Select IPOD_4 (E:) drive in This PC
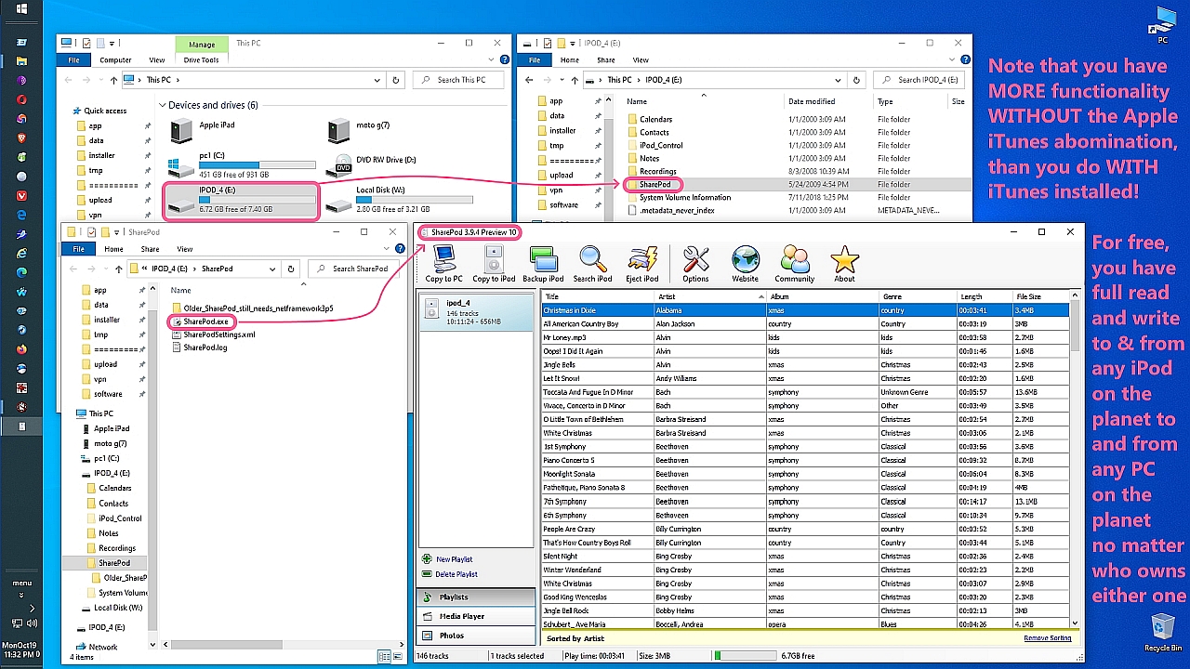This screenshot has height=669, width=1190. (242, 200)
